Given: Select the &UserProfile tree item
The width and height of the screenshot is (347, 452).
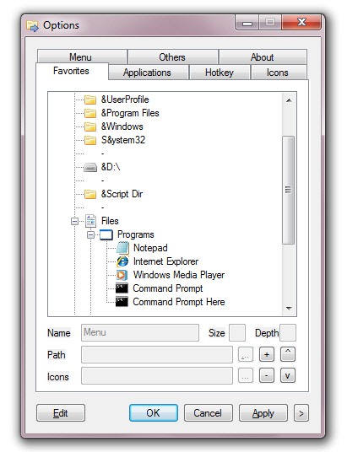Looking at the screenshot, I should pos(125,100).
